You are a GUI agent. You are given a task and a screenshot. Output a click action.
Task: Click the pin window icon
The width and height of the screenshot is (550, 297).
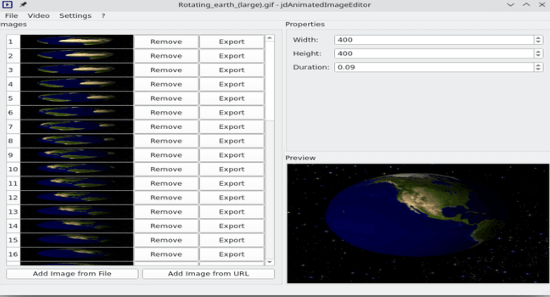(x=23, y=5)
